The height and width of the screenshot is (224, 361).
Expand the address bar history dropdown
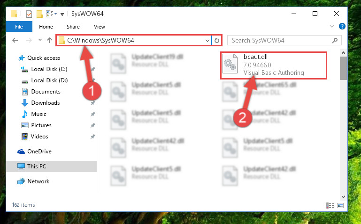[207, 41]
